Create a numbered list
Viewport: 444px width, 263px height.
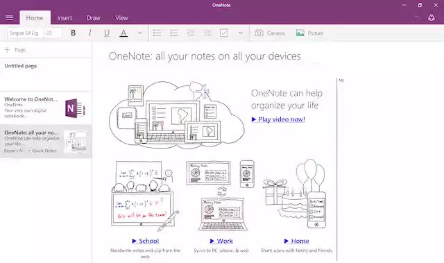[x=174, y=33]
